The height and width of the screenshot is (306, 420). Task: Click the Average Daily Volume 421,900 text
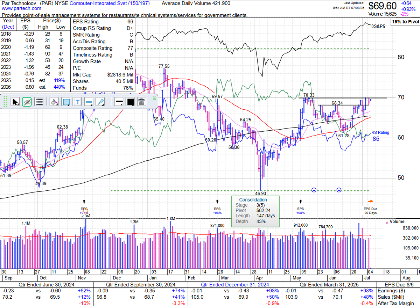tap(196, 3)
